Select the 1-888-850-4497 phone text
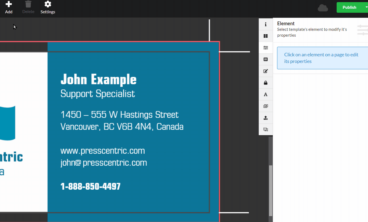368x222 pixels. coord(90,186)
